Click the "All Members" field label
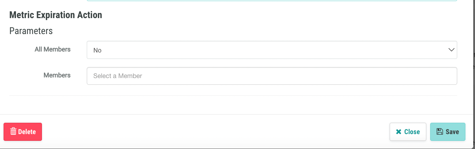Screen dimensions: 475x149 tap(53, 49)
